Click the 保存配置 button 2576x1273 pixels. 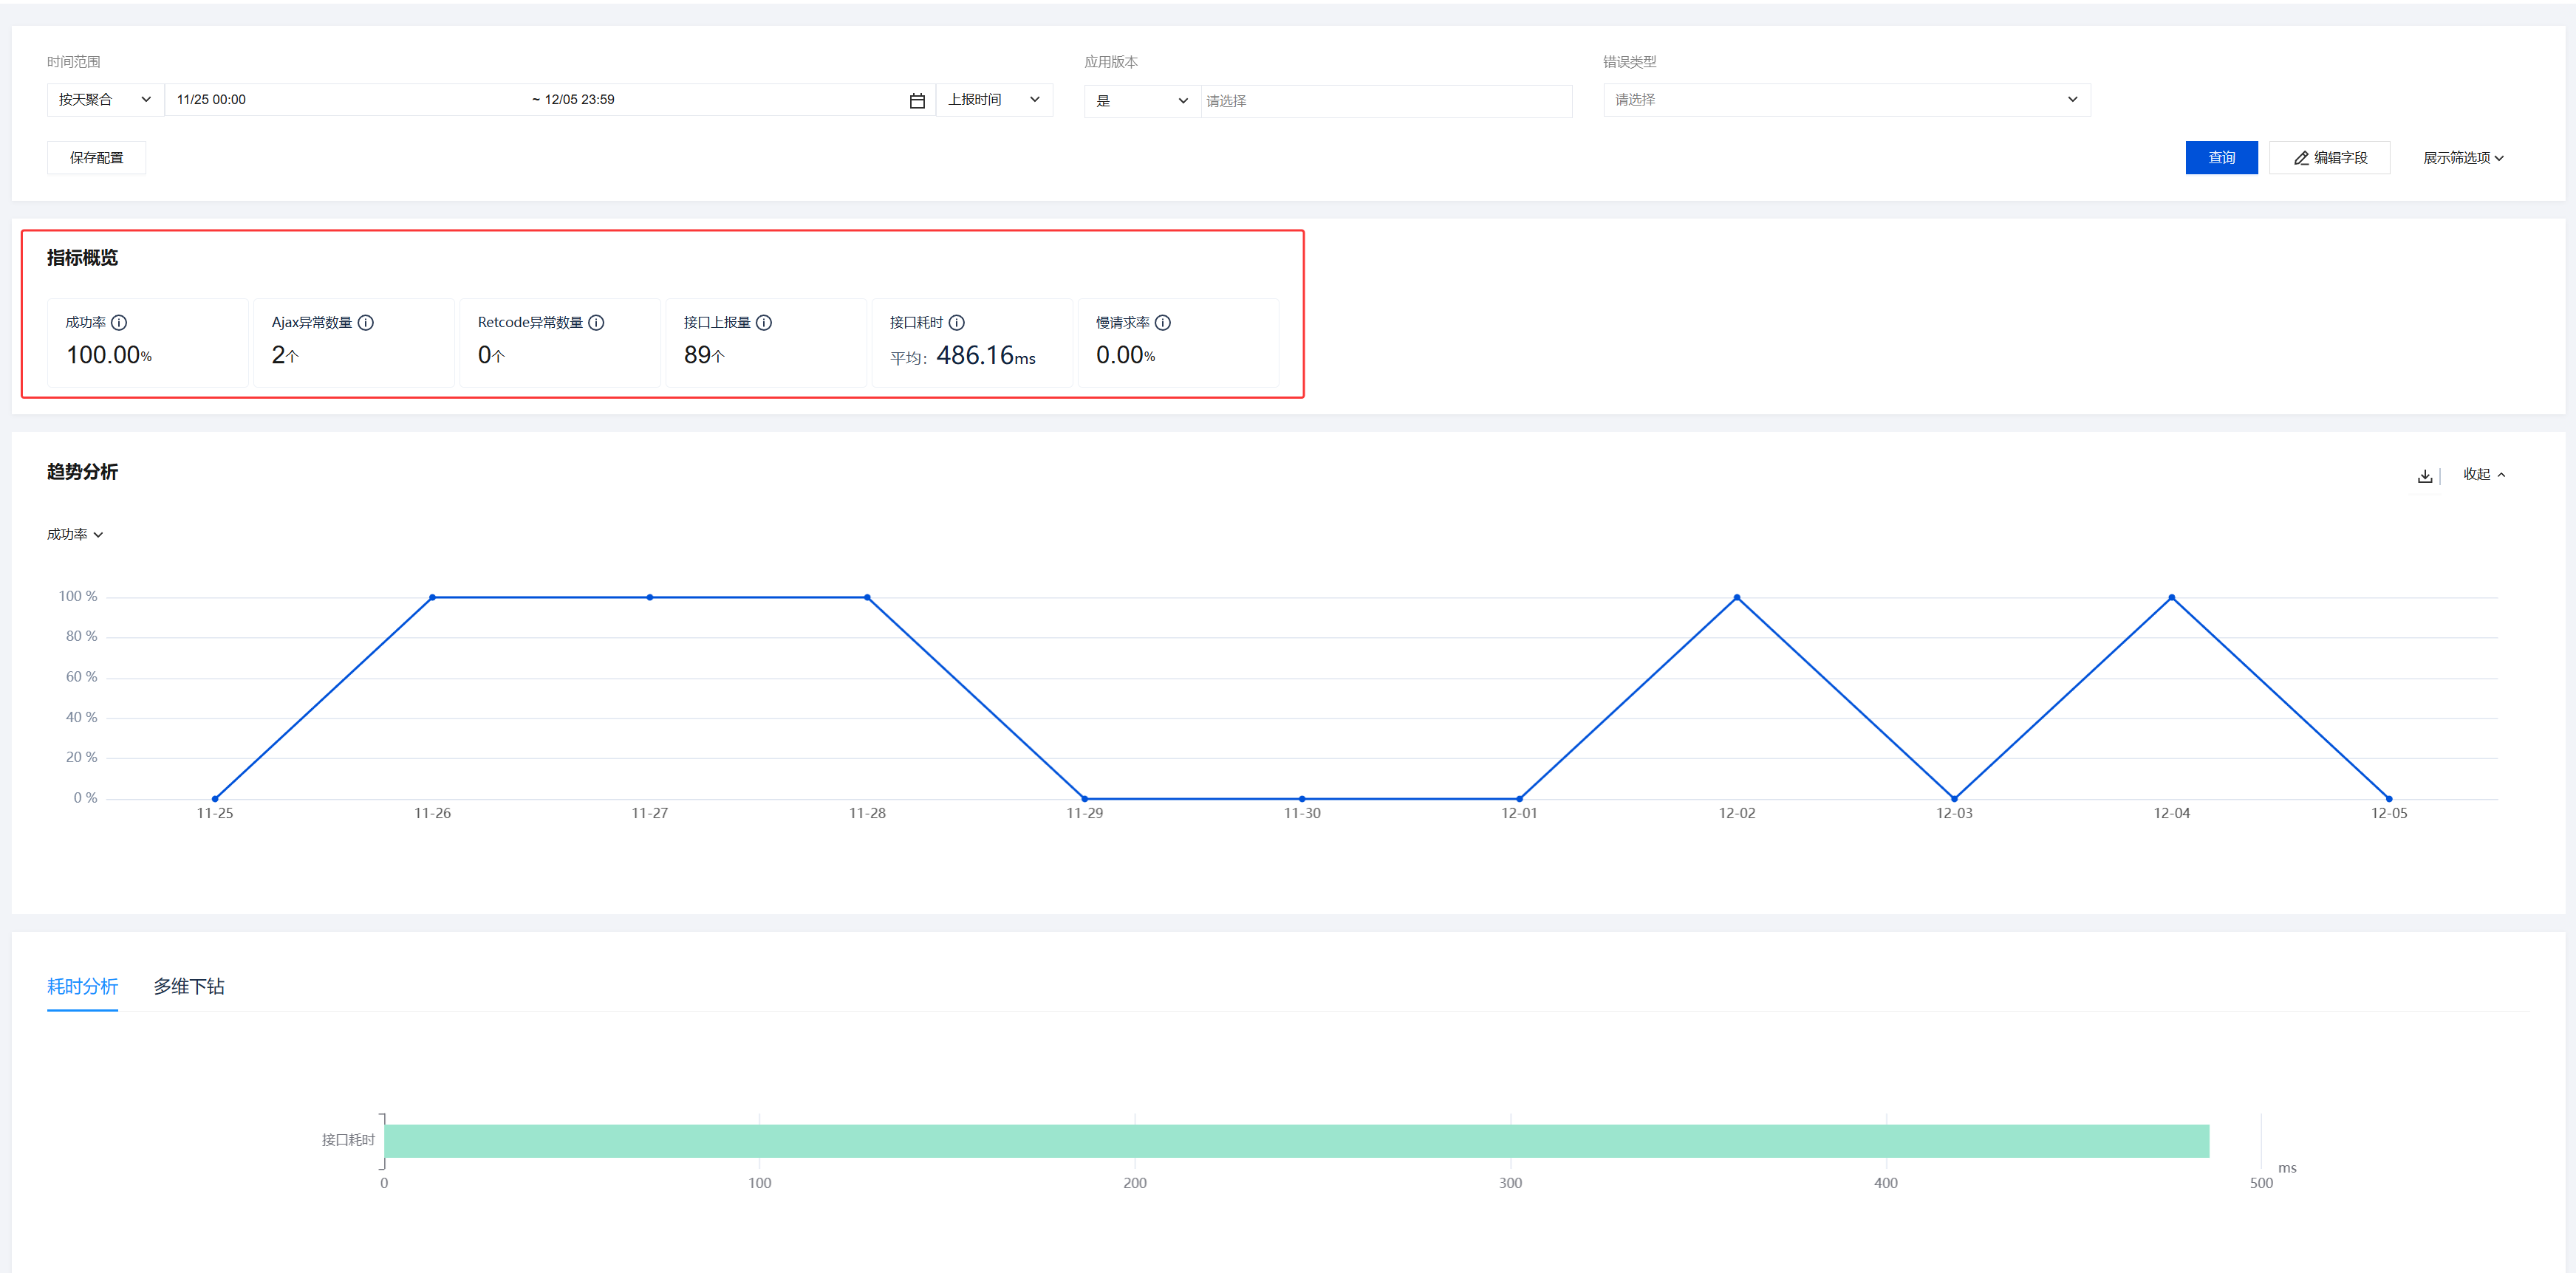click(96, 158)
